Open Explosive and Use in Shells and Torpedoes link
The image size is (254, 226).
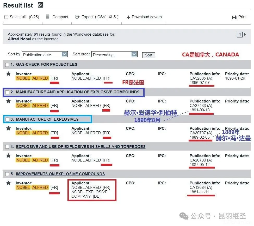click(x=80, y=147)
